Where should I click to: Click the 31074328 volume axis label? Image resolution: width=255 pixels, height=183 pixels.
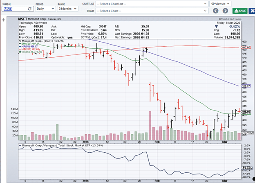coord(247,133)
